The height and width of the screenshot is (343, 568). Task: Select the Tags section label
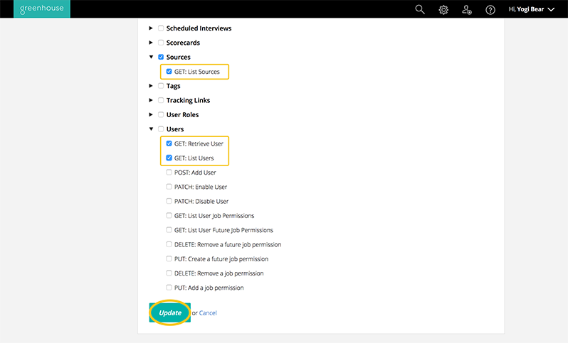pos(173,86)
